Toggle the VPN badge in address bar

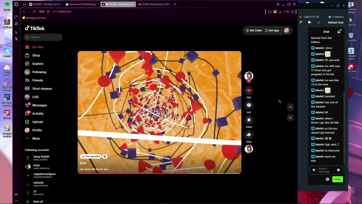pos(42,12)
